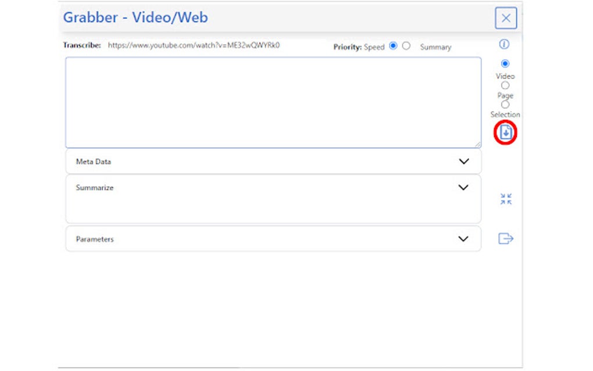Click the Summarize chevron arrow
Screen dimensions: 593x371
coord(463,187)
